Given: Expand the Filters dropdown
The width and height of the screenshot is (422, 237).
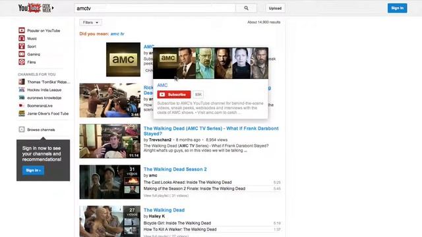Looking at the screenshot, I should point(90,22).
